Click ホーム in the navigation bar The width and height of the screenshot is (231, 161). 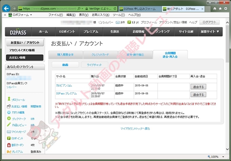coord(43,32)
